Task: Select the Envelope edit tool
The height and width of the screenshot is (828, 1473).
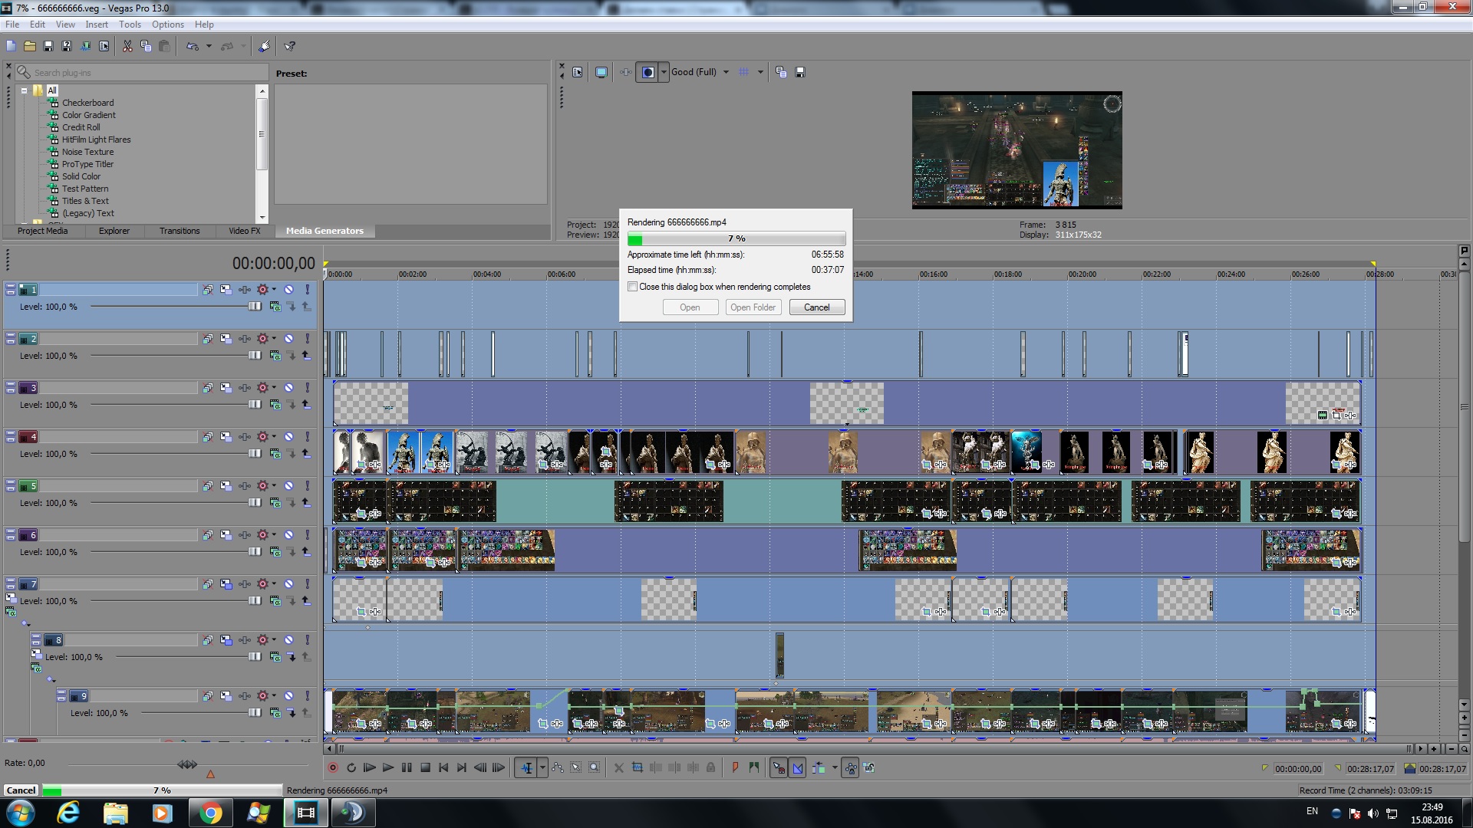Action: pyautogui.click(x=558, y=768)
